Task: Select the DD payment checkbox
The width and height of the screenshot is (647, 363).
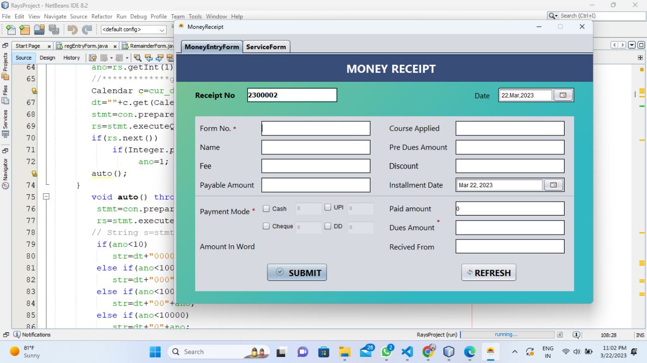Action: (x=328, y=226)
